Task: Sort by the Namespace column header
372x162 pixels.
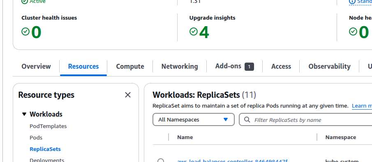Action: (341, 137)
